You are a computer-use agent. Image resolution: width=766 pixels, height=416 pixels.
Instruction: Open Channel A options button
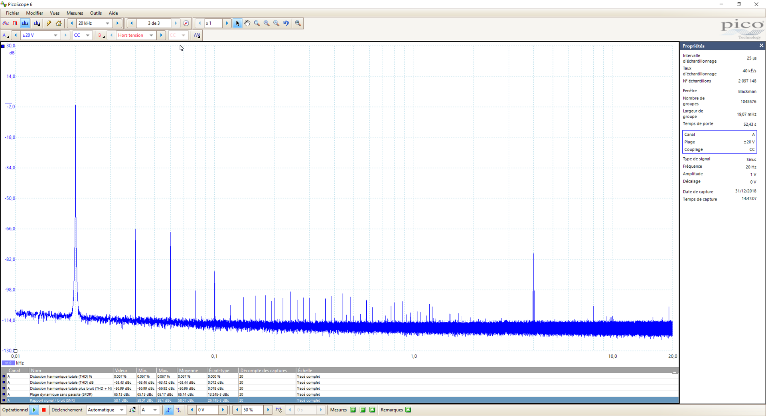click(x=6, y=35)
